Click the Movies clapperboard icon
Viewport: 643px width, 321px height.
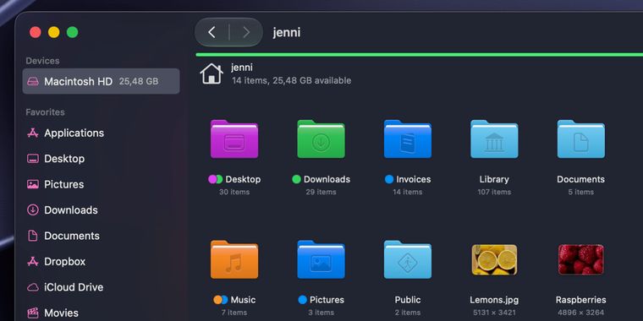33,313
